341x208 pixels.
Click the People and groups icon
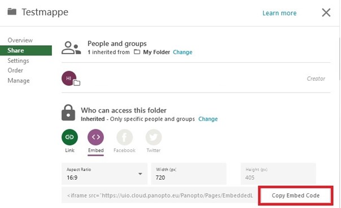click(x=71, y=47)
